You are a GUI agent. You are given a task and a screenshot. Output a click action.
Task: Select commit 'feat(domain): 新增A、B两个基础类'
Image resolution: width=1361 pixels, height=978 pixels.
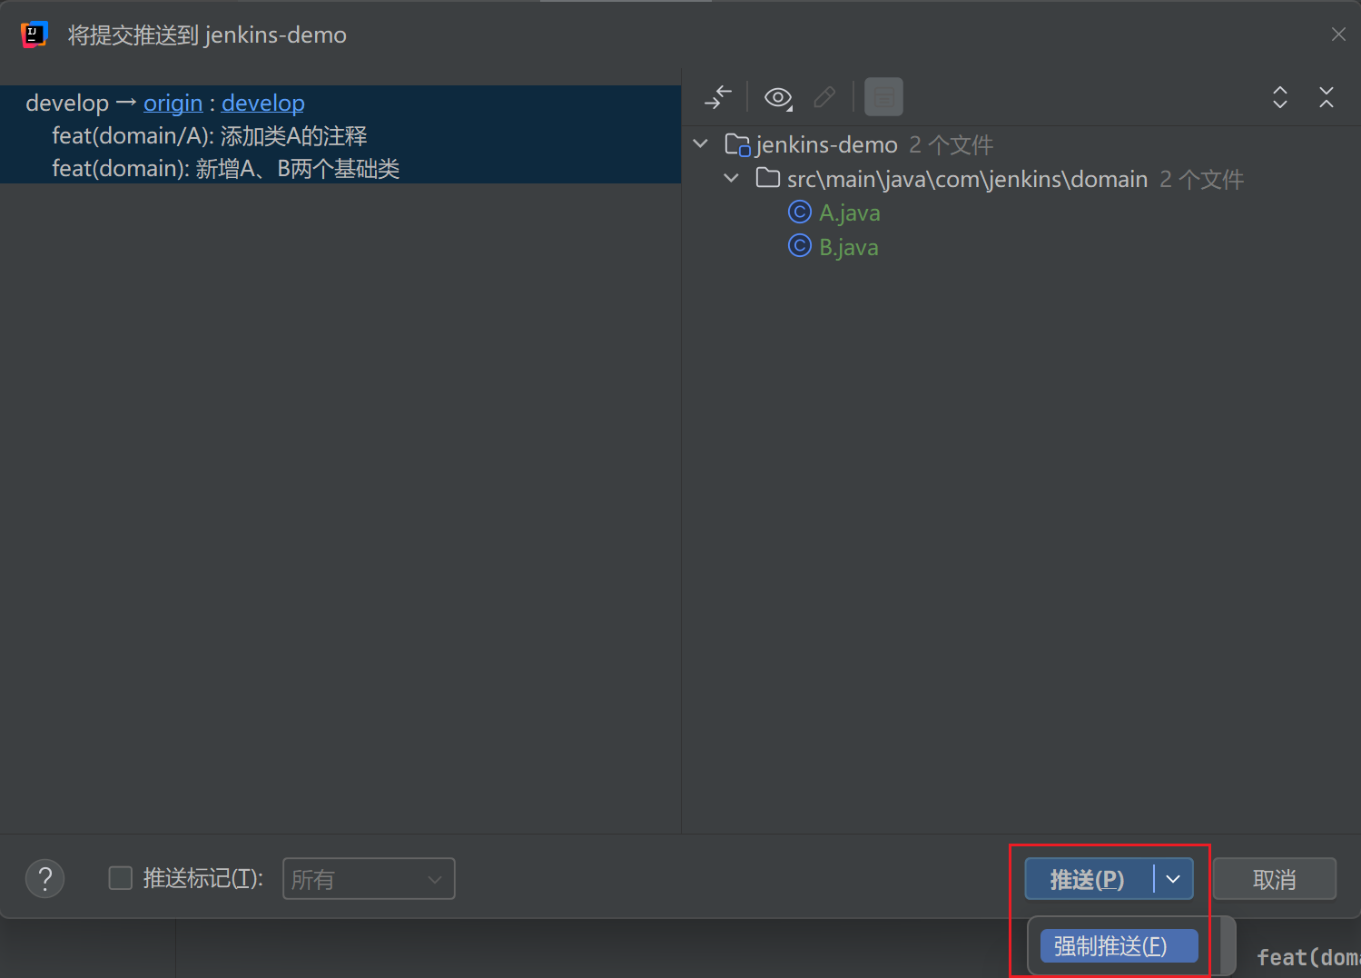pyautogui.click(x=226, y=169)
